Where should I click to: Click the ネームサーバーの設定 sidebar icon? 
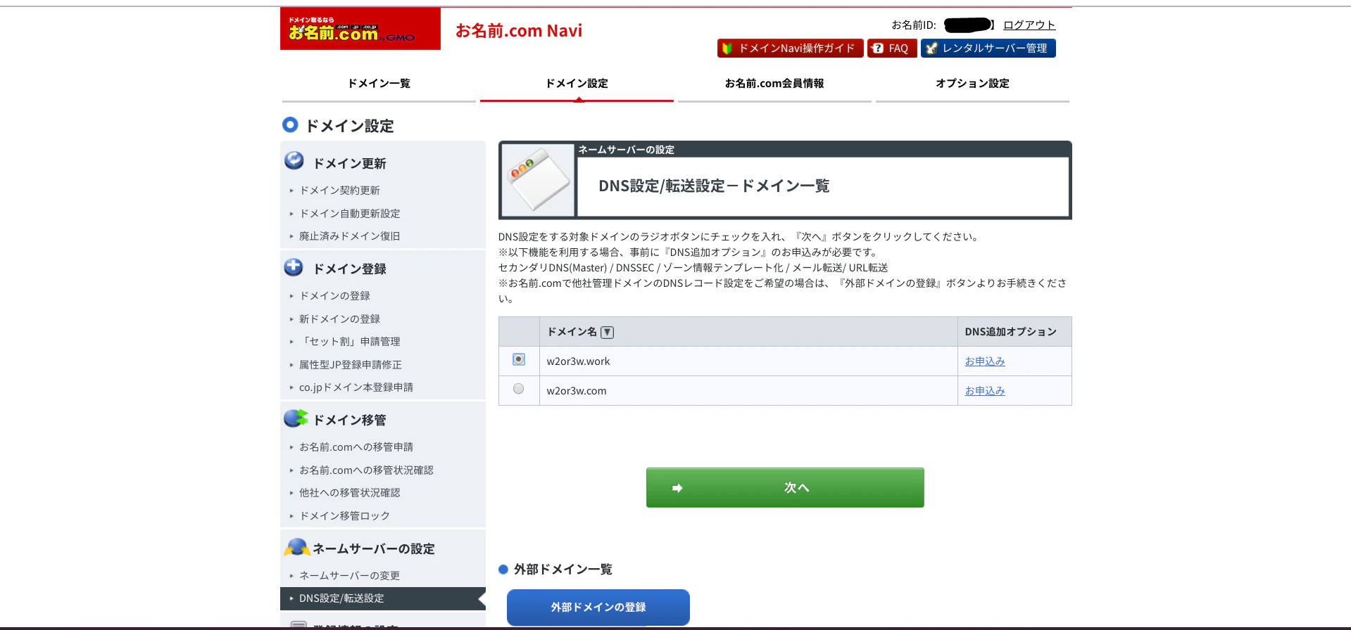(x=297, y=547)
